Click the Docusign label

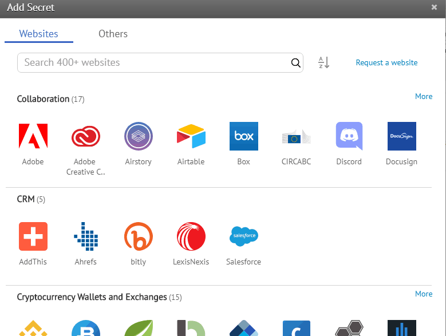(401, 162)
